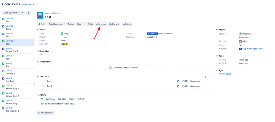Open the View Workflow link
Screen dimensions: 275x122
click(166, 34)
